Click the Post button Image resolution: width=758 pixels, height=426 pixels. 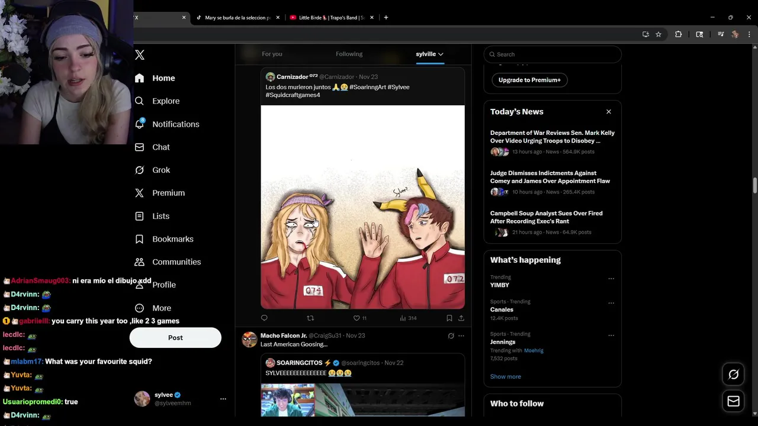click(x=175, y=338)
